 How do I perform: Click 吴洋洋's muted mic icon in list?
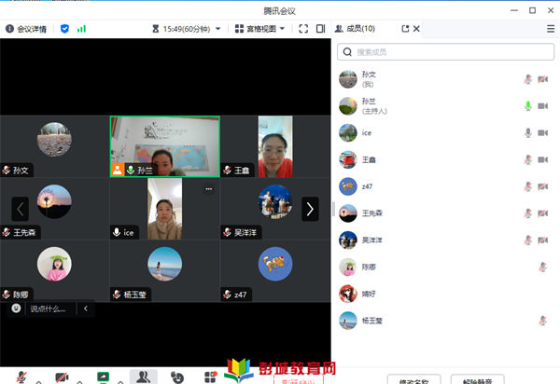click(x=528, y=240)
